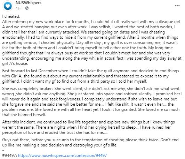Click the phrase "that she blamed herself."
The height and width of the screenshot is (159, 185).
tap(24, 115)
